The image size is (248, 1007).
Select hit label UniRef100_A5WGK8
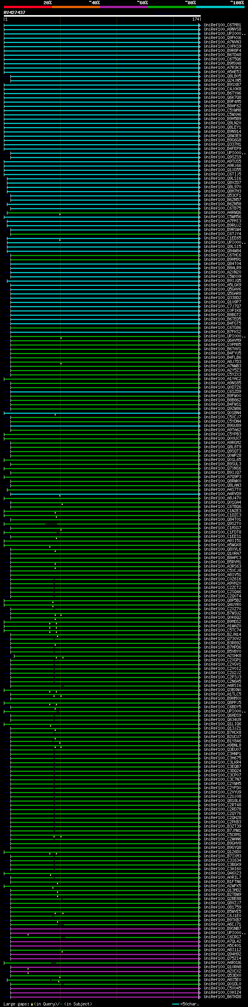(222, 545)
